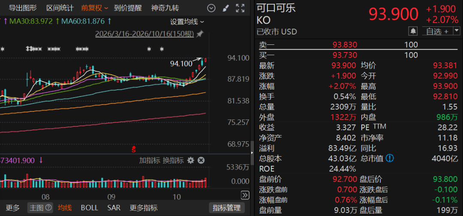
Task: Close the sub-indicator panel with X icon
Action: (201, 161)
